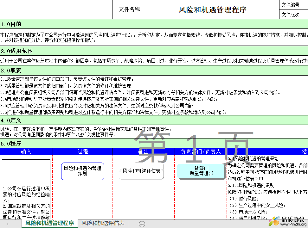
Task: Select the 各部门 质量管理部 shape
Action: coord(201,171)
